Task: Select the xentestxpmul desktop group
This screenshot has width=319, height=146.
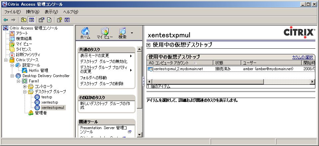Action: point(53,108)
